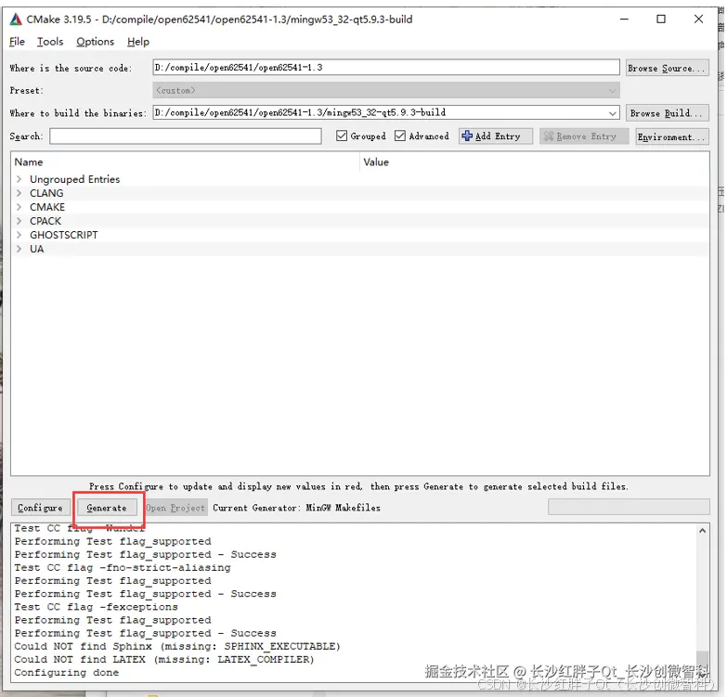
Task: Expand the GHOSTSCRIPT group
Action: click(x=19, y=235)
